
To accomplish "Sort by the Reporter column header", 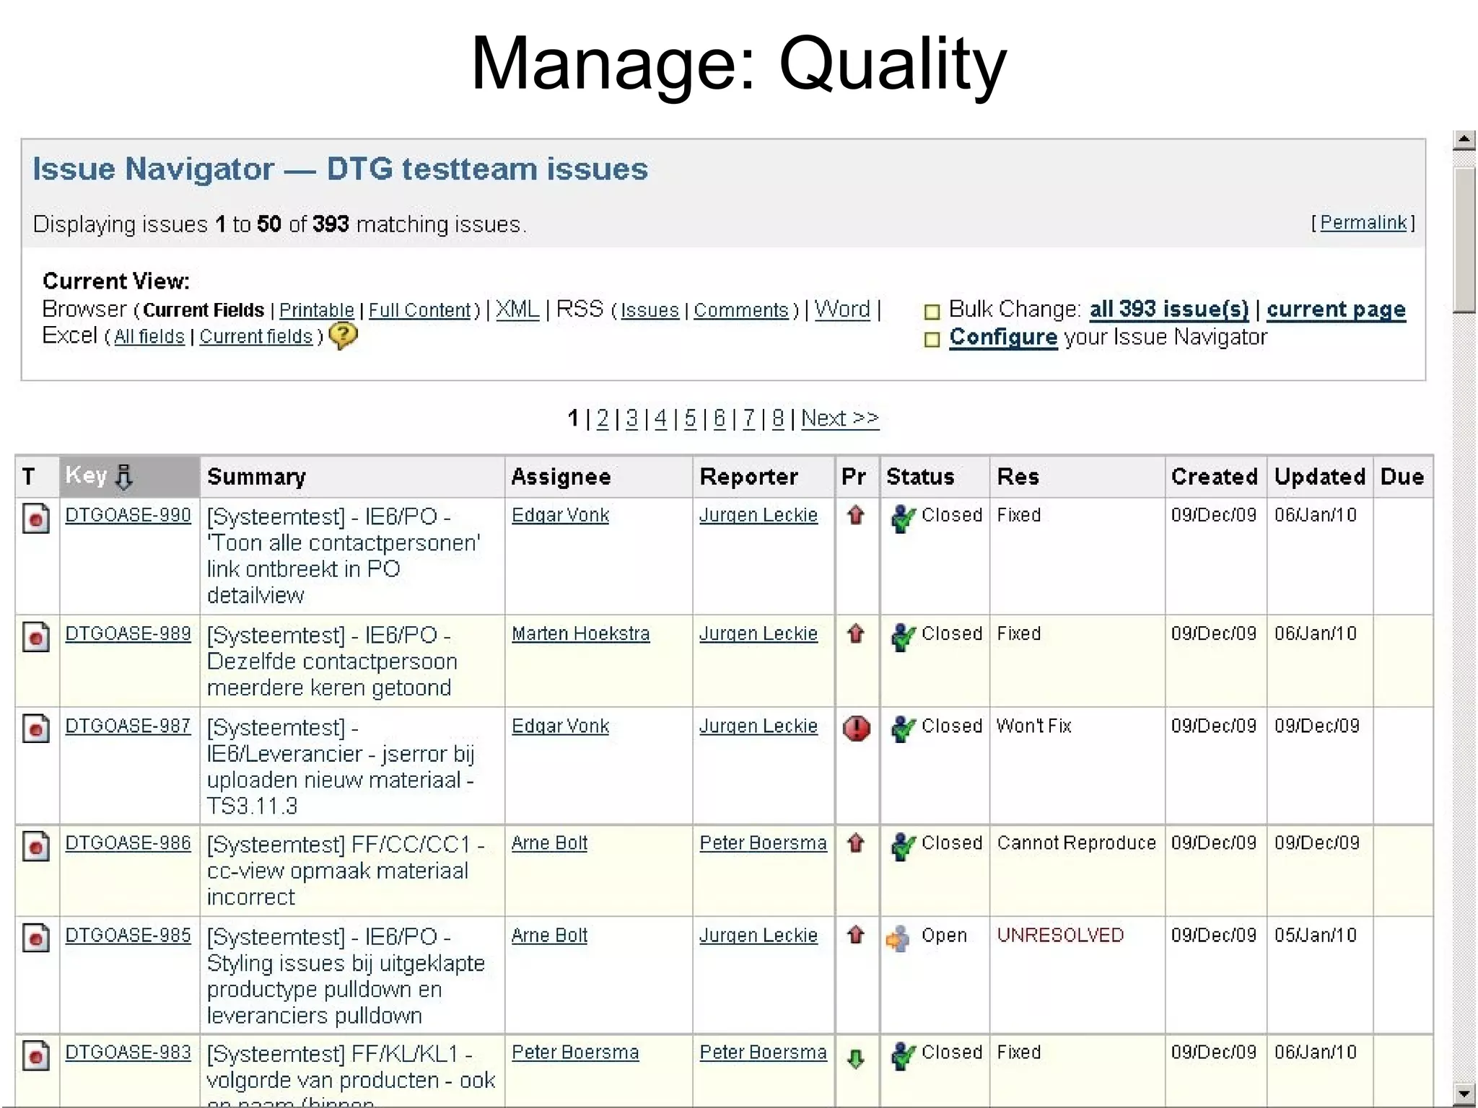I will (x=748, y=477).
